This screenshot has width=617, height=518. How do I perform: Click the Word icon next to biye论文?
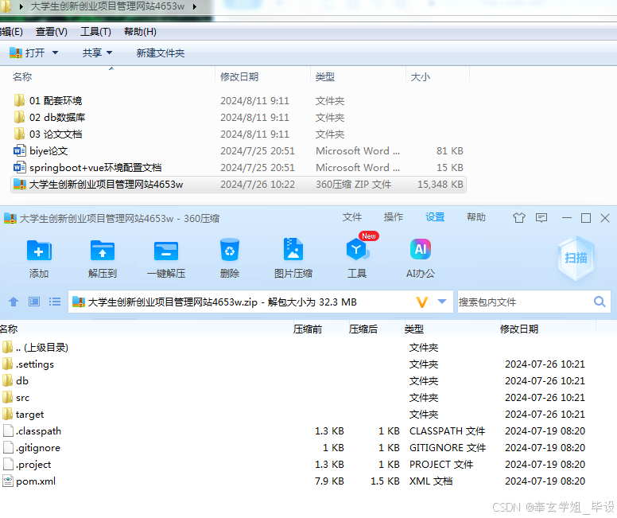coord(19,150)
